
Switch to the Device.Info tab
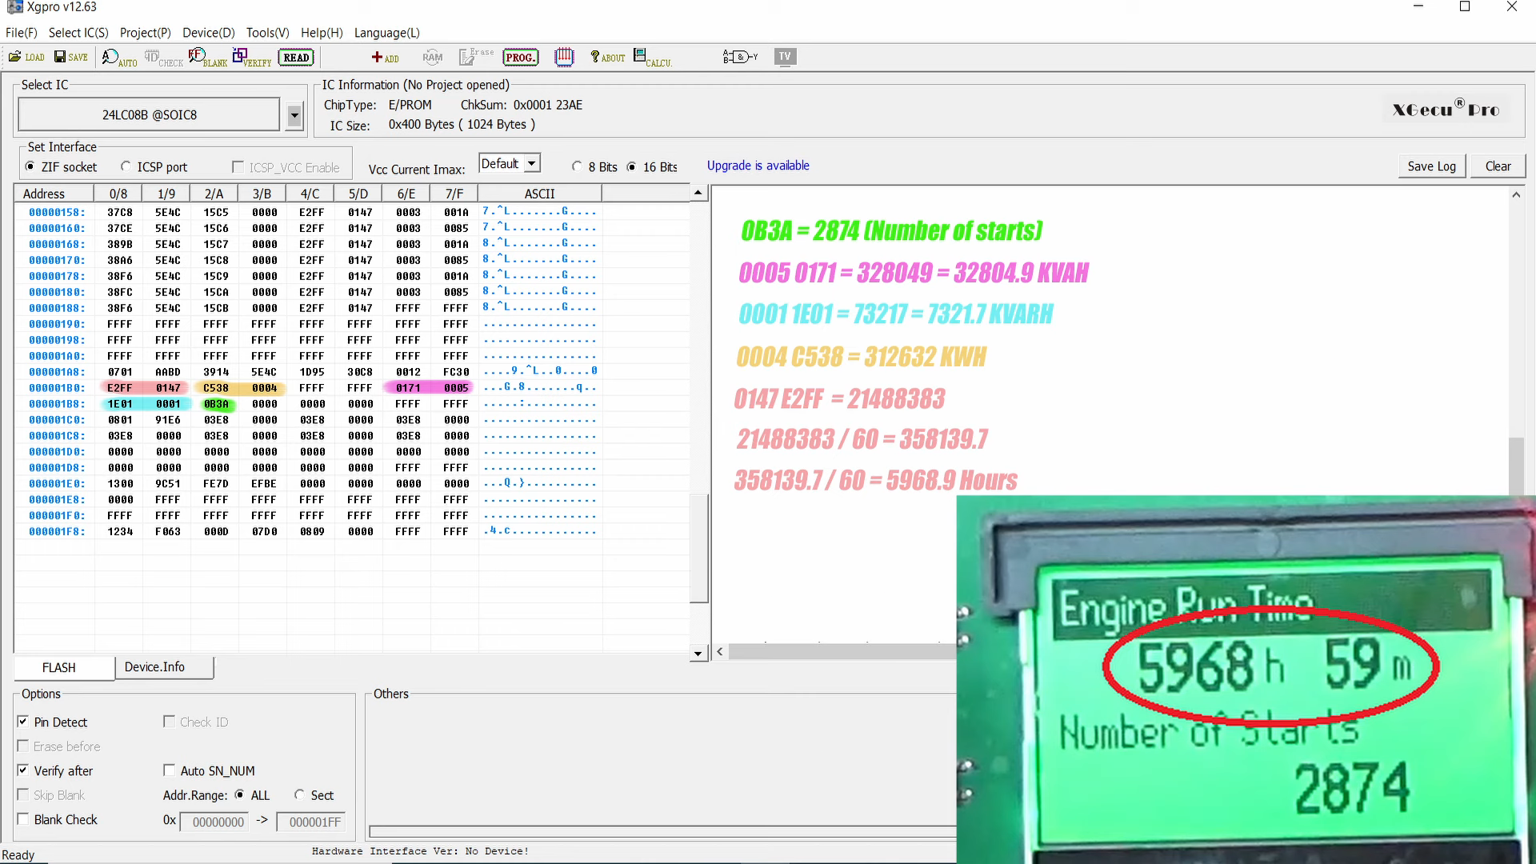pyautogui.click(x=154, y=667)
